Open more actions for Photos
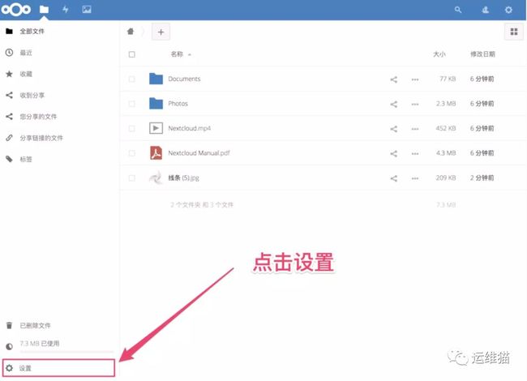This screenshot has height=381, width=527. pyautogui.click(x=415, y=104)
